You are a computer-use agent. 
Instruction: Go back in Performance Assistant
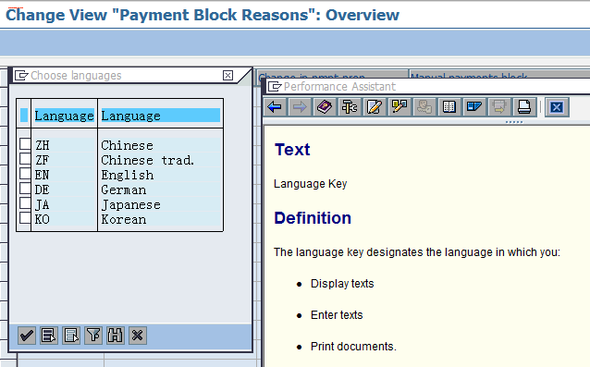point(275,107)
